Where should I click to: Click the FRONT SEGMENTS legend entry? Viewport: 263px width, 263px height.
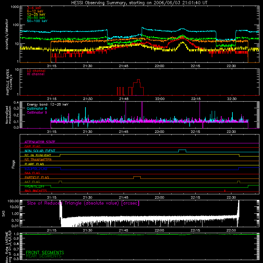click(45, 252)
